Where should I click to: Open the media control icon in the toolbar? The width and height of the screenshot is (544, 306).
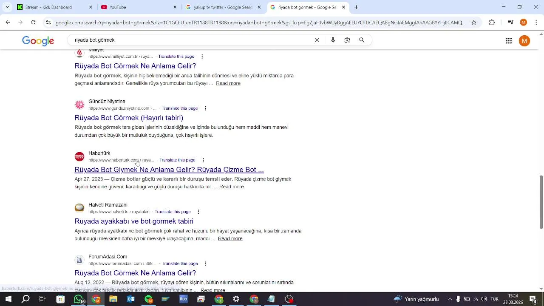point(511,23)
